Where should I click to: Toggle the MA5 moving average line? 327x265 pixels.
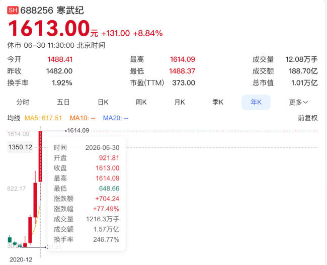click(43, 118)
